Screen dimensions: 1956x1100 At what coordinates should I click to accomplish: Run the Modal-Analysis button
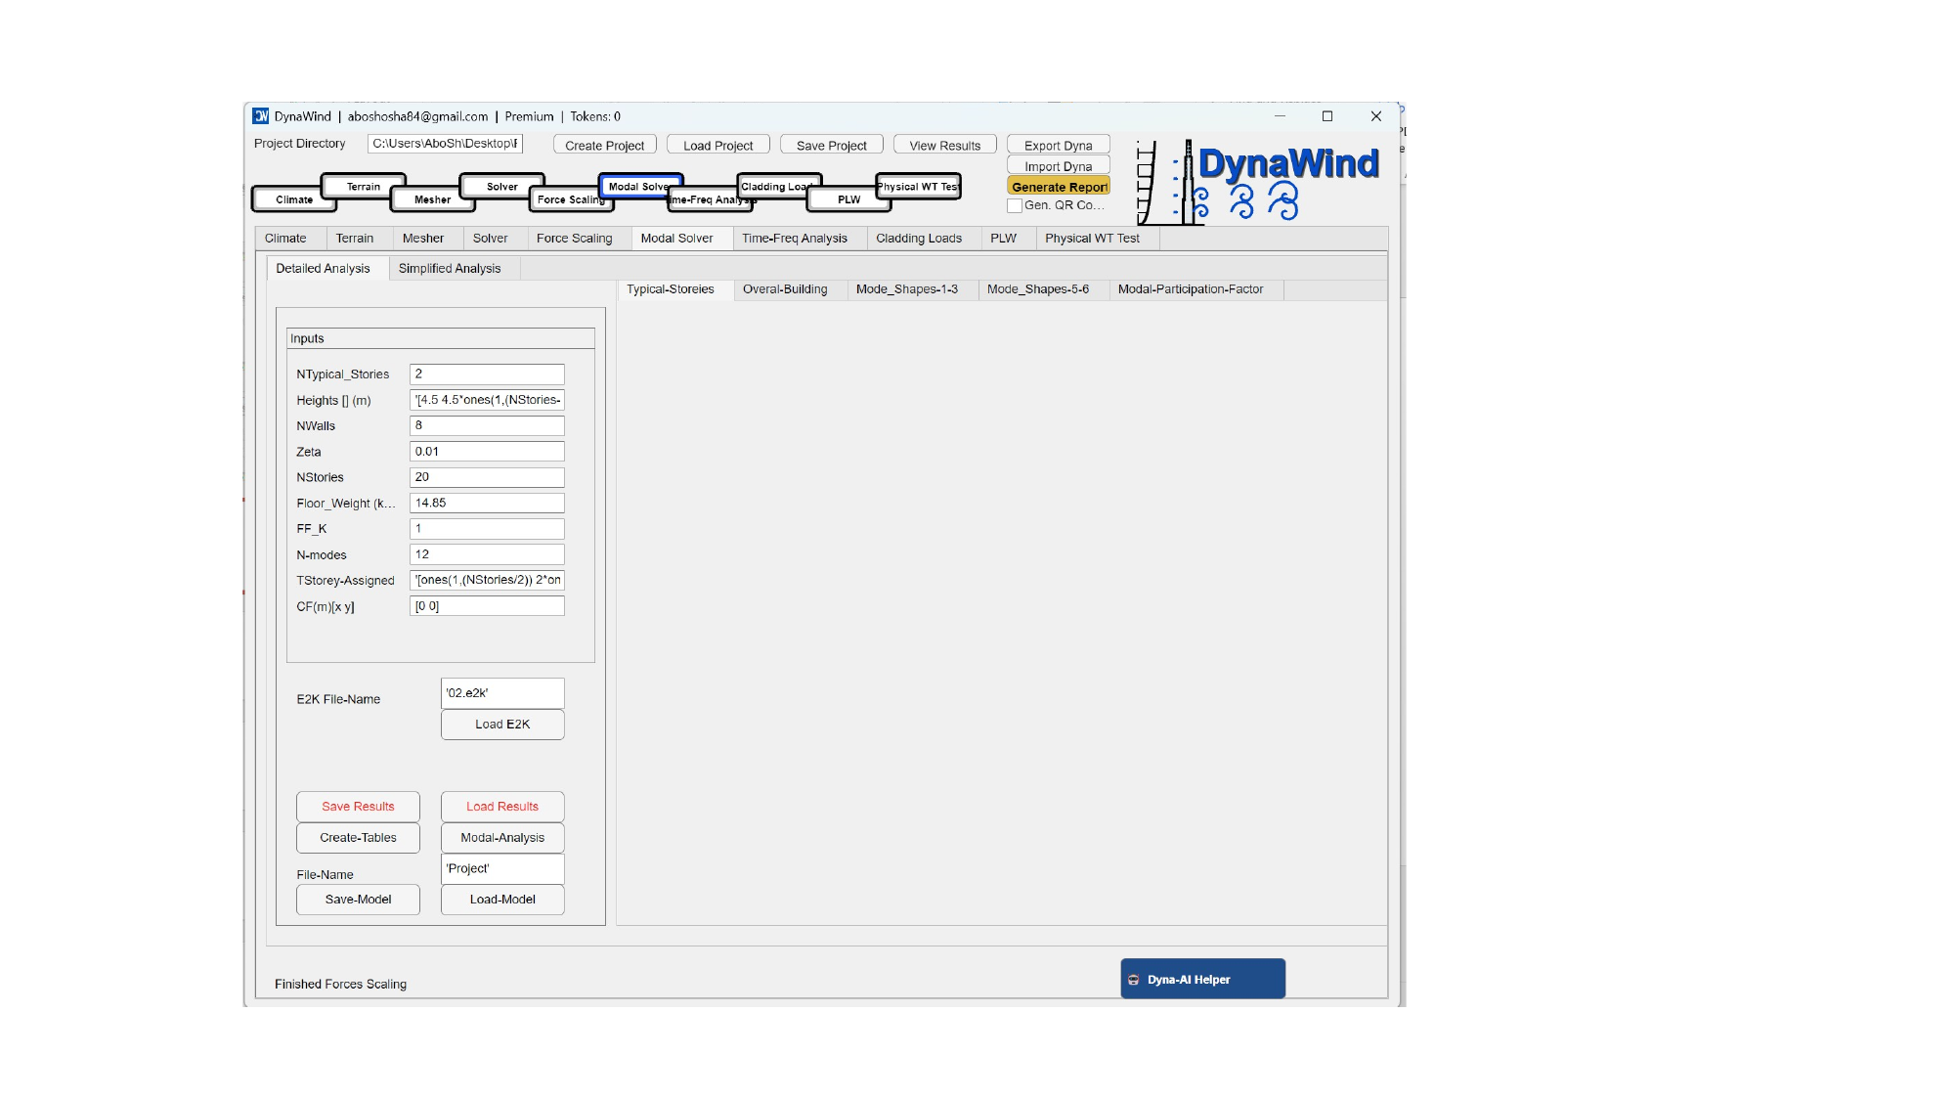[x=502, y=838]
